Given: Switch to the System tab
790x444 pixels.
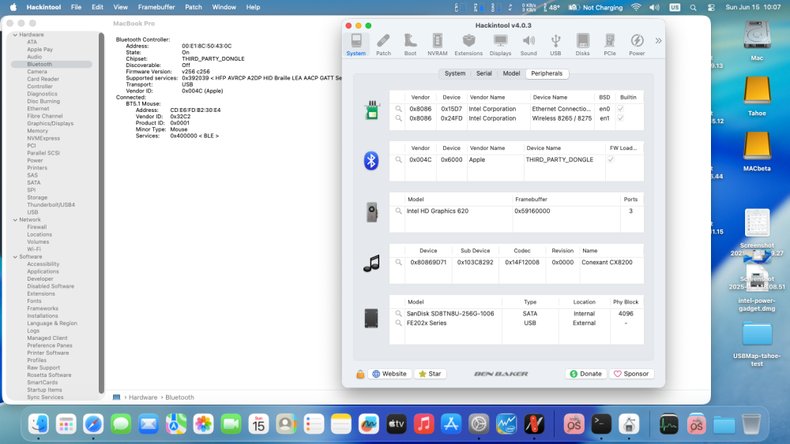Looking at the screenshot, I should pos(454,73).
